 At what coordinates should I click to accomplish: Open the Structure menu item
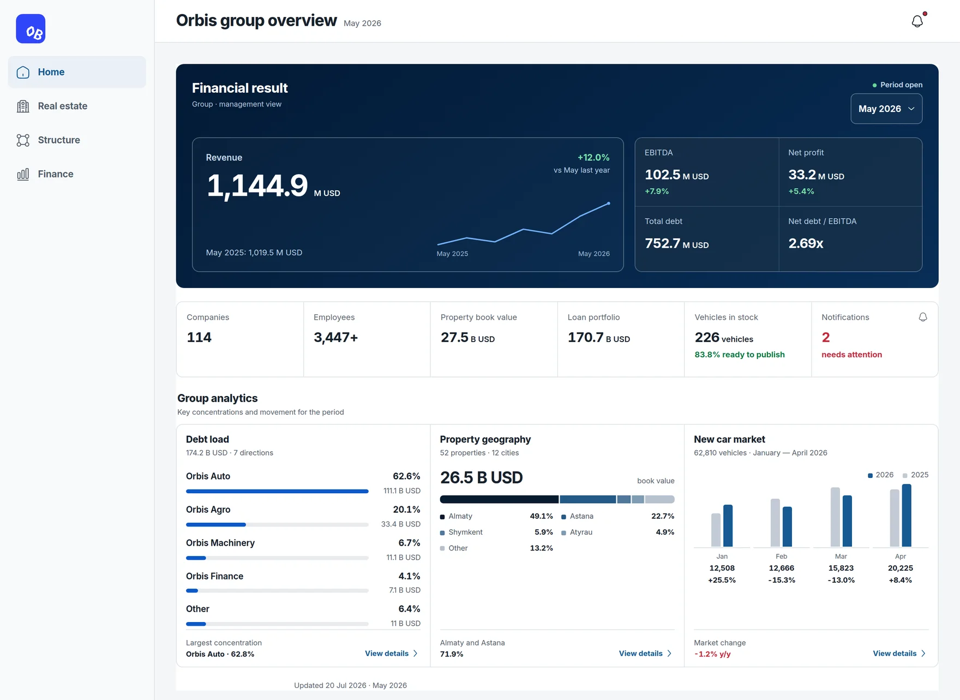pyautogui.click(x=77, y=140)
